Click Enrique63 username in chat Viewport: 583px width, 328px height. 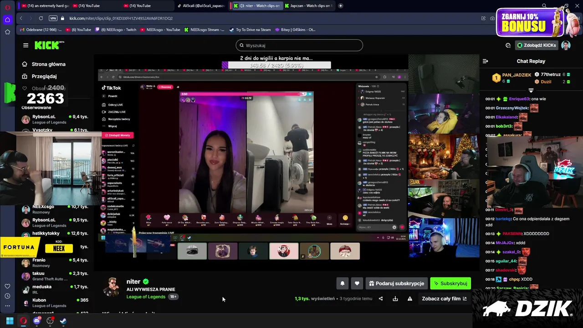(x=519, y=99)
